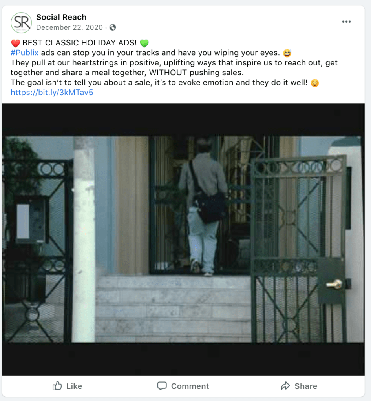Image resolution: width=371 pixels, height=401 pixels.
Task: Click the black letterbox bar above video
Action: (x=183, y=120)
